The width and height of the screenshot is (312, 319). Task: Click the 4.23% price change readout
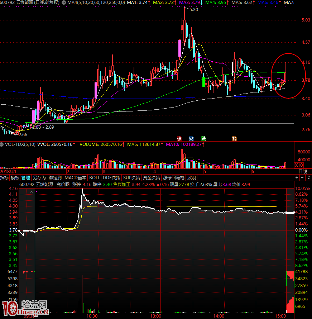pos(148,185)
